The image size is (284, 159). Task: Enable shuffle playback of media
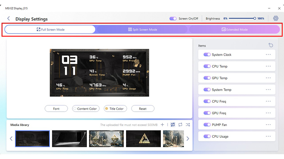[x=188, y=125]
